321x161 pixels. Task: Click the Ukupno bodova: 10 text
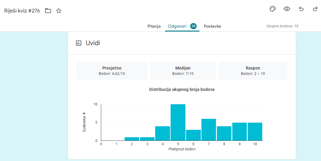coord(282,26)
